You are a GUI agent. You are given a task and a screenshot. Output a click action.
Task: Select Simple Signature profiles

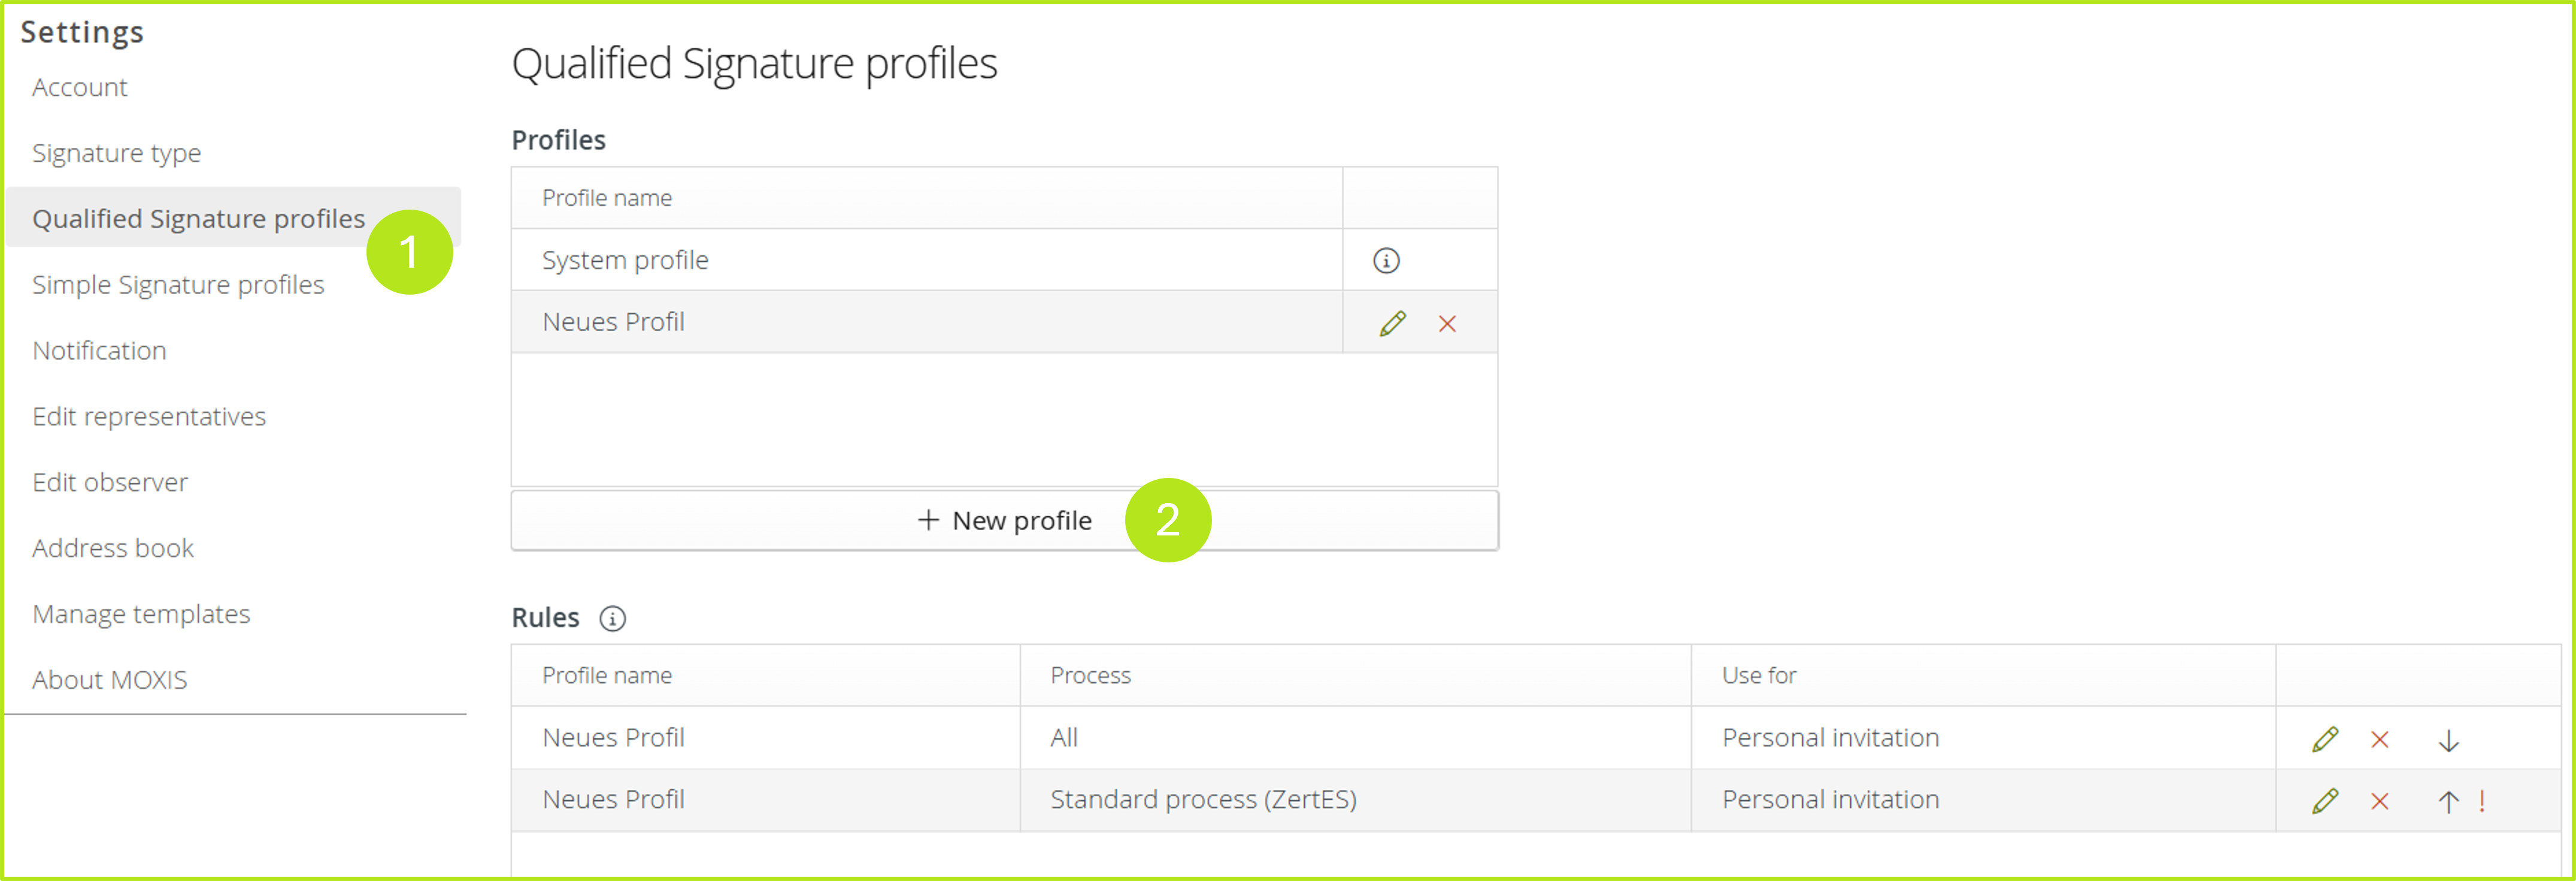pos(178,284)
